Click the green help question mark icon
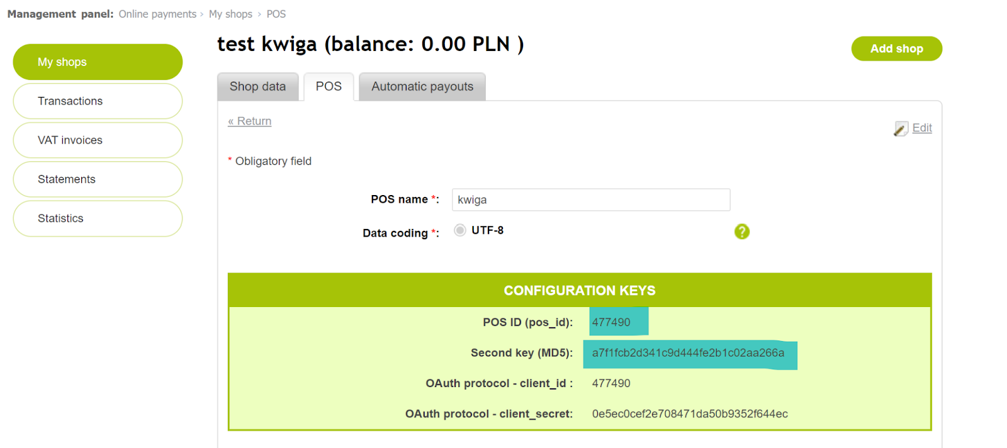Image resolution: width=1007 pixels, height=448 pixels. (x=742, y=232)
